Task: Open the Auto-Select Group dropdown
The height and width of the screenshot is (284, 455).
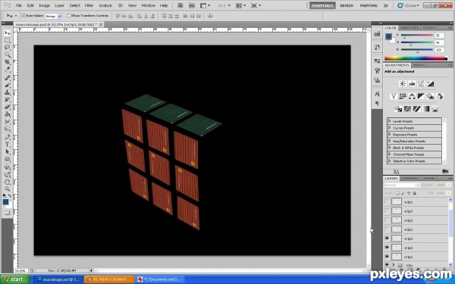Action: [53, 16]
